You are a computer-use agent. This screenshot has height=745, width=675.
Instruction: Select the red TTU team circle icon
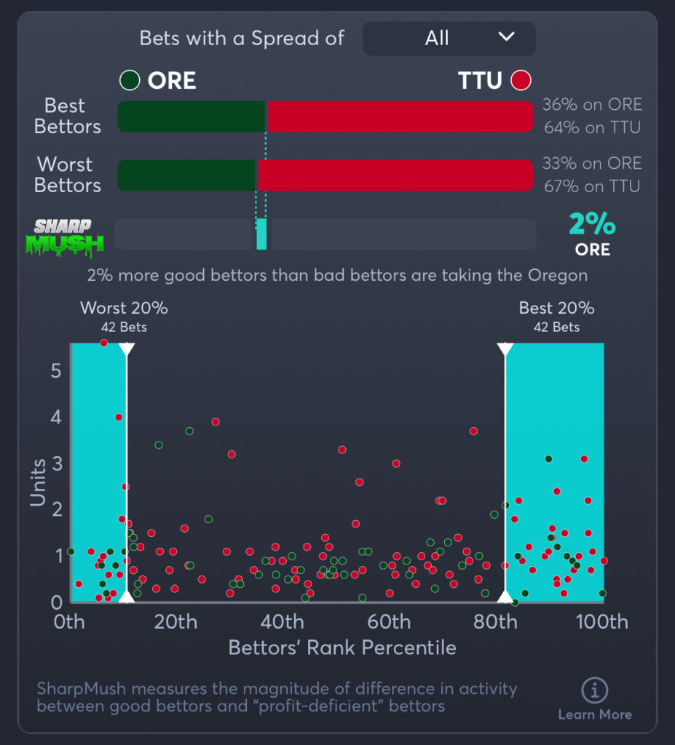click(x=520, y=80)
